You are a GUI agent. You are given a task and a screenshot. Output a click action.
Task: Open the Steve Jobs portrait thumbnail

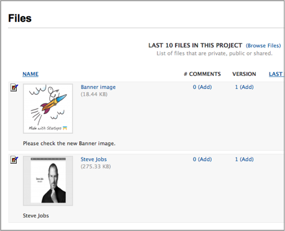[x=48, y=181]
